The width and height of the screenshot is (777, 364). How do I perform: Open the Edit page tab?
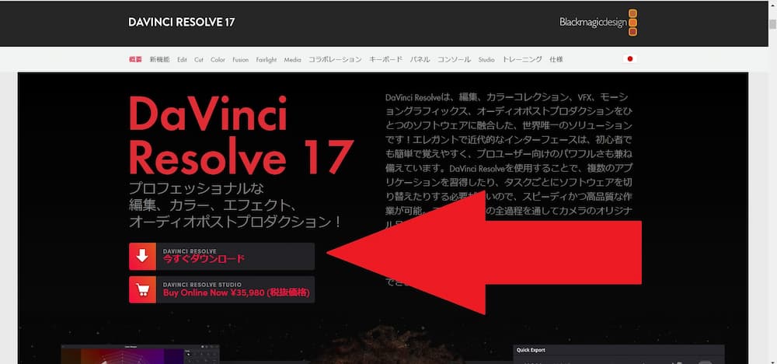coord(182,60)
